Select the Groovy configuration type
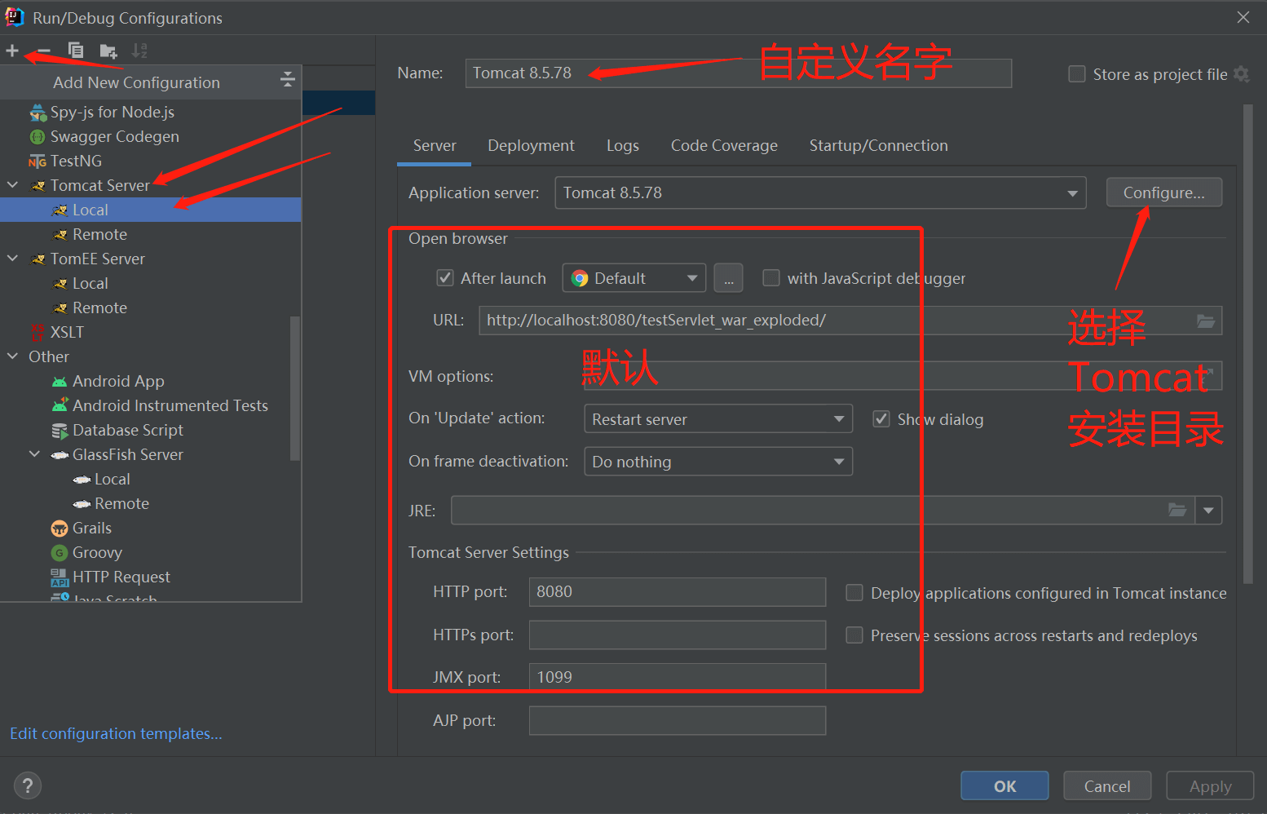Screen dimensions: 1267x814 click(x=97, y=552)
